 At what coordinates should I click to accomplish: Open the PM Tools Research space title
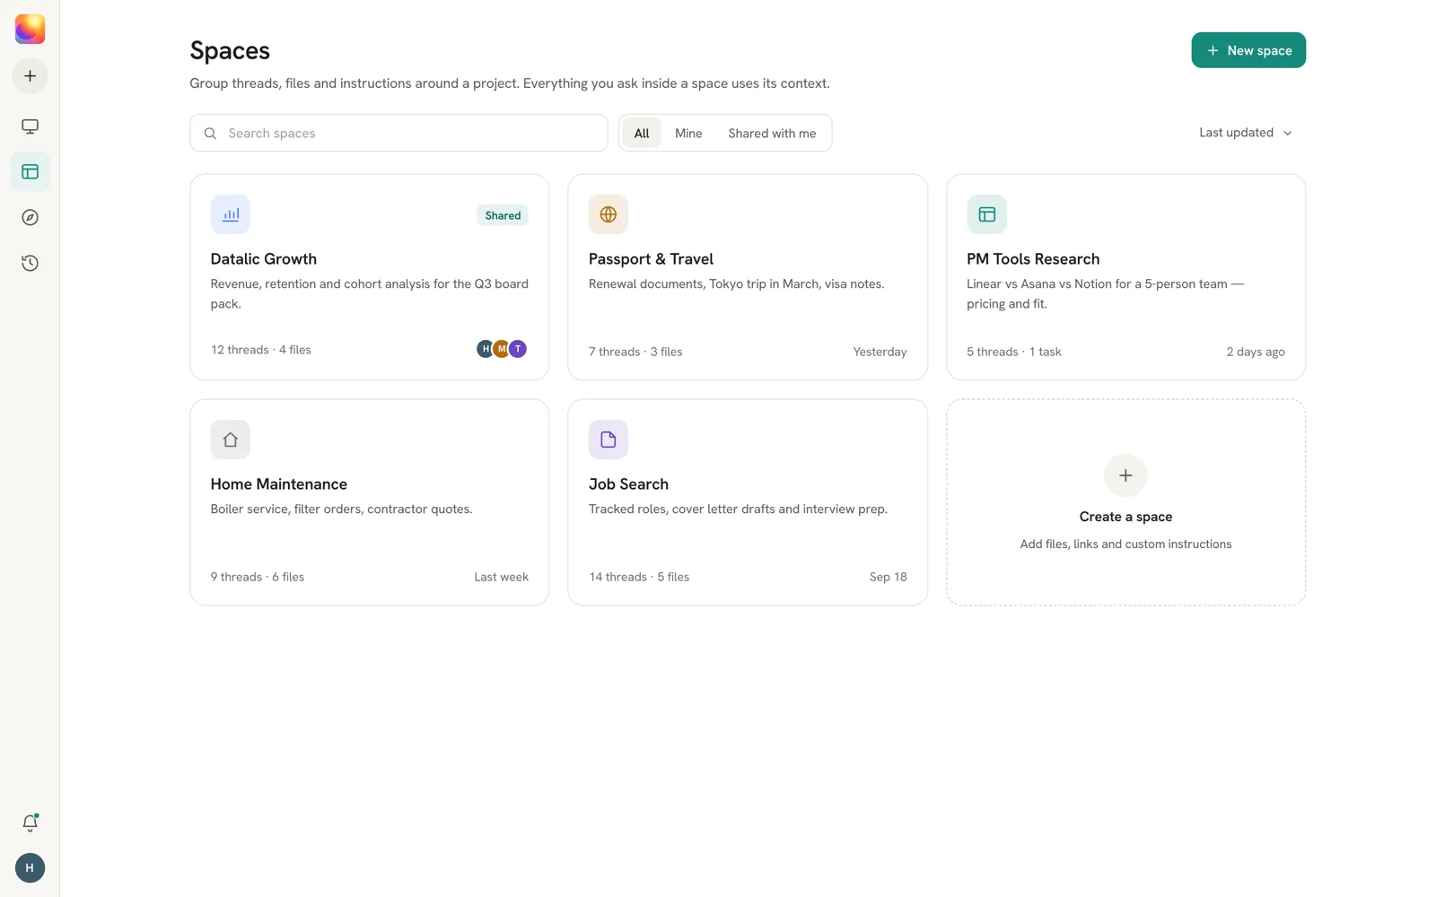click(x=1033, y=259)
